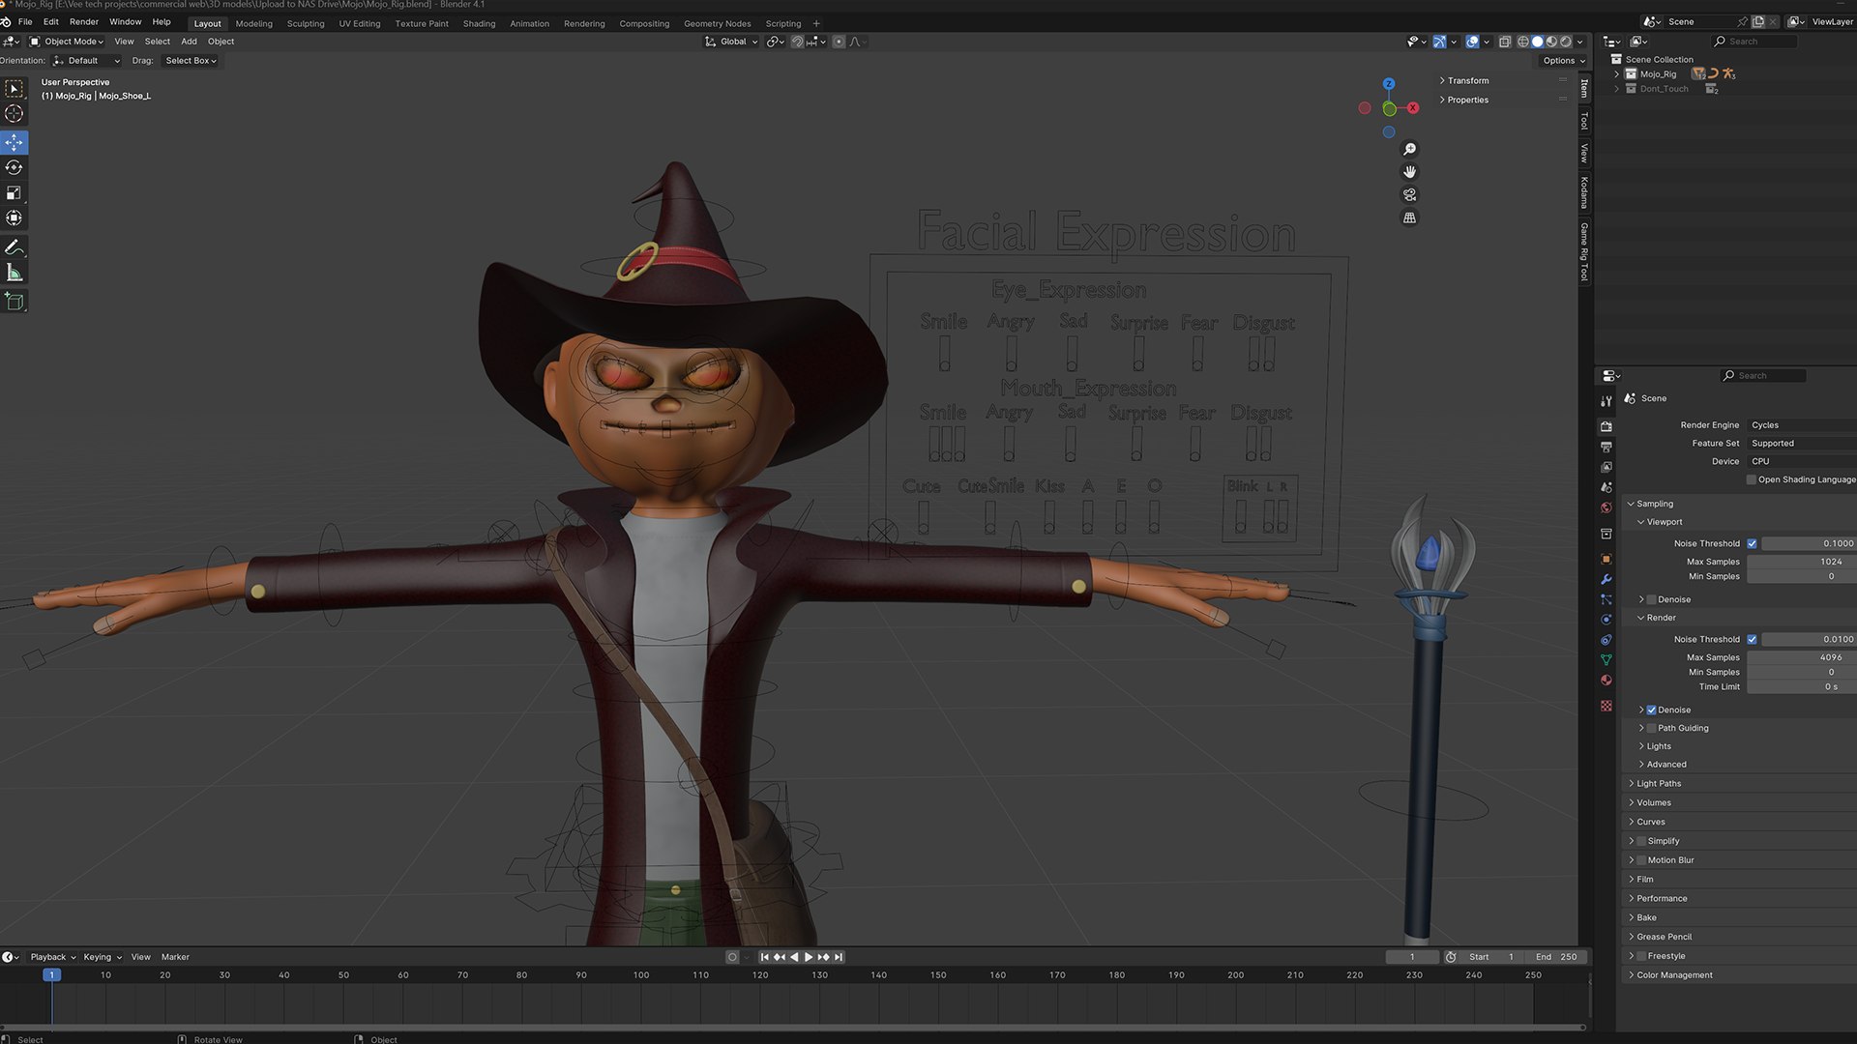The image size is (1857, 1044).
Task: Click the Play animation button
Action: click(809, 957)
